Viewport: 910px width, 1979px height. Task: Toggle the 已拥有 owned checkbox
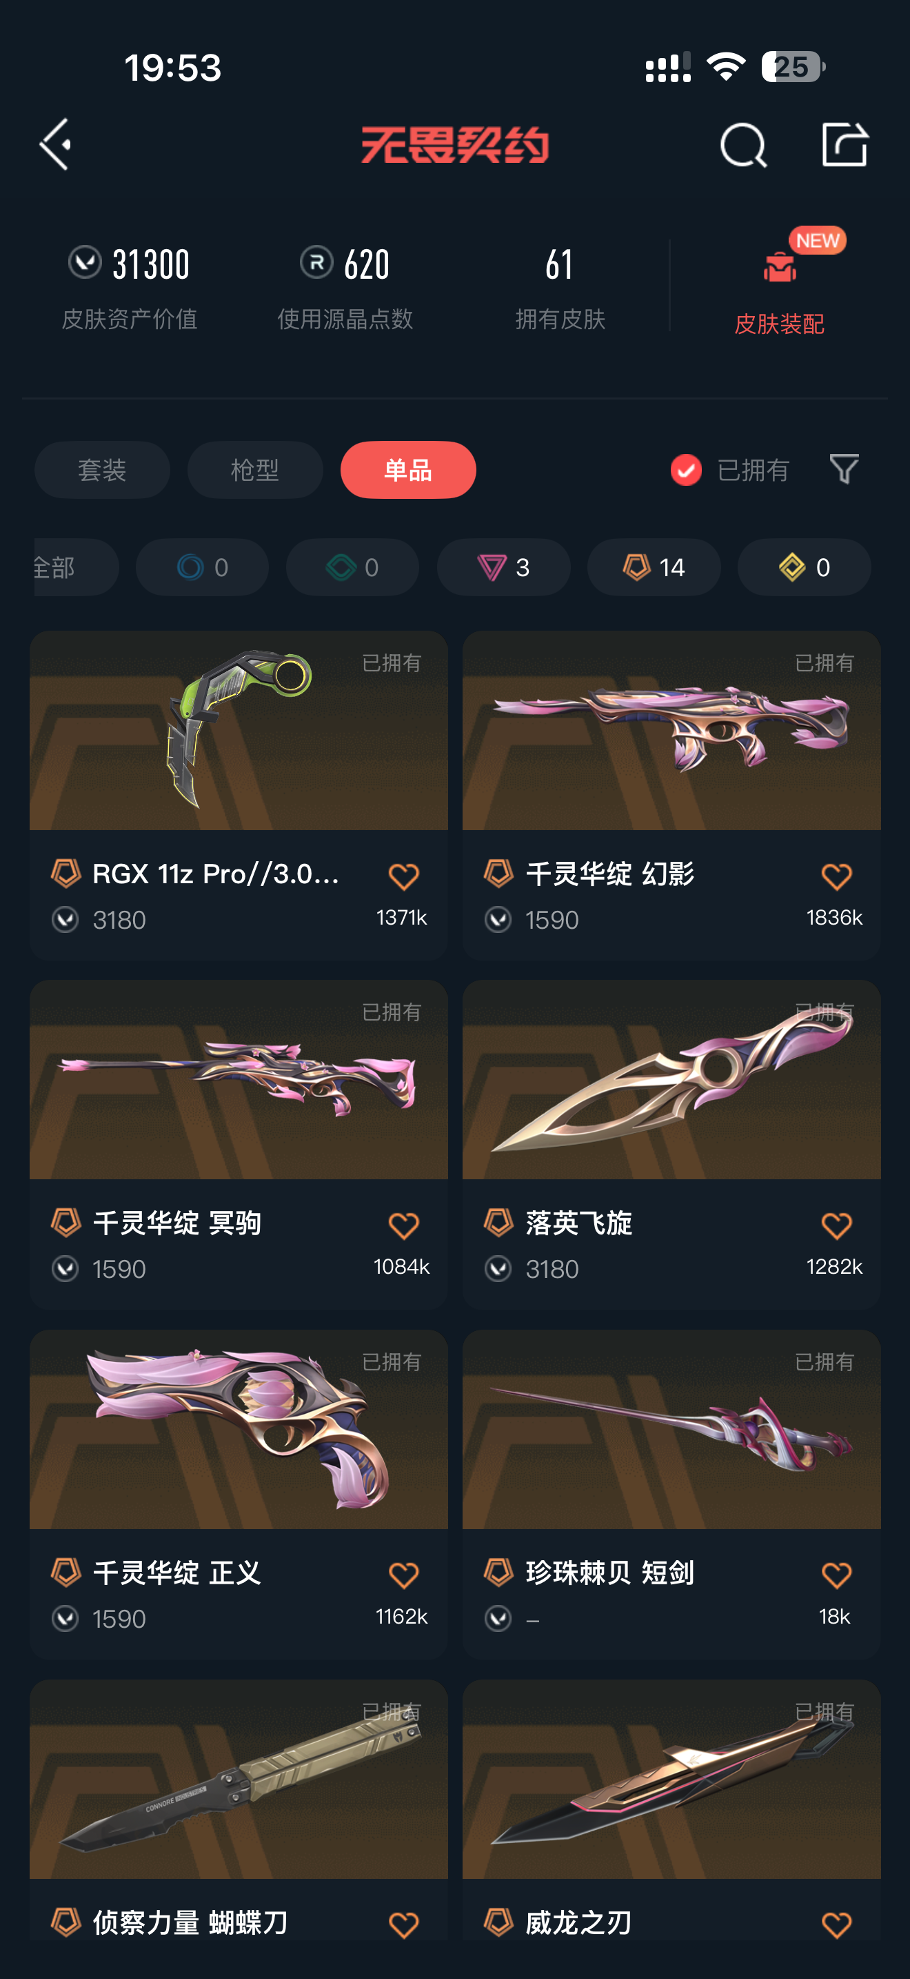coord(686,469)
